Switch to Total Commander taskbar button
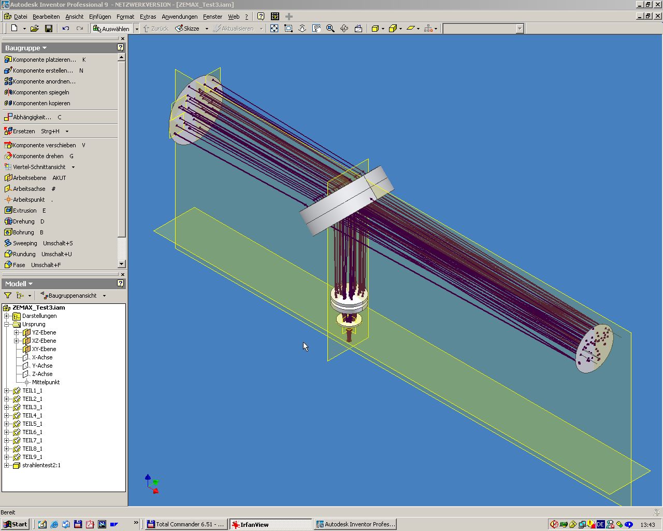 185,524
